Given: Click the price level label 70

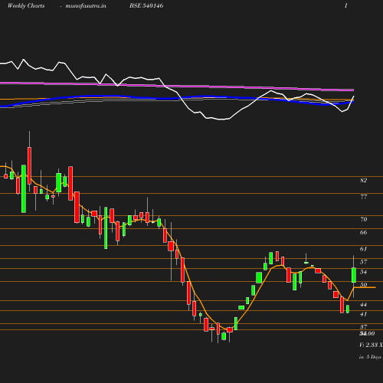Looking at the screenshot, I should pos(364,219).
